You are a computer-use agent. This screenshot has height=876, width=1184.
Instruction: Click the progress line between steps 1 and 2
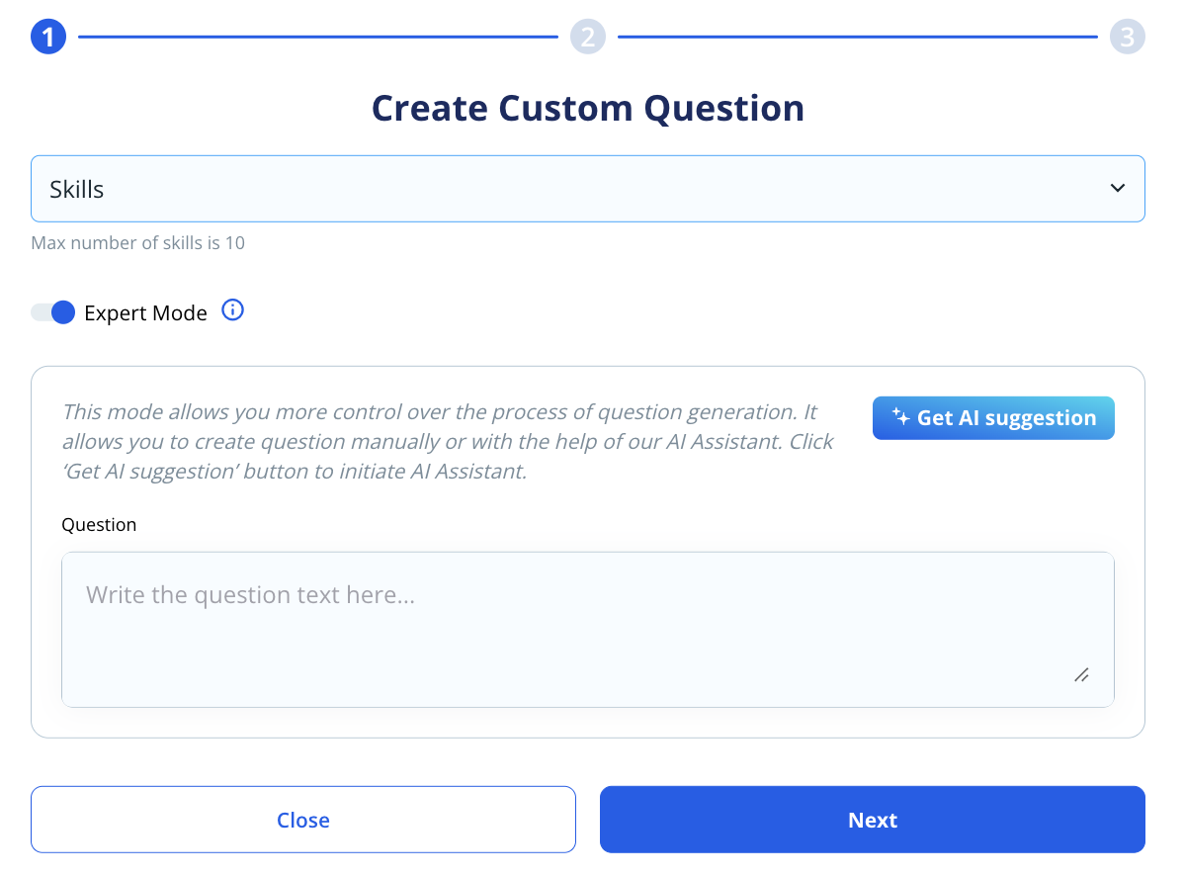pos(318,37)
